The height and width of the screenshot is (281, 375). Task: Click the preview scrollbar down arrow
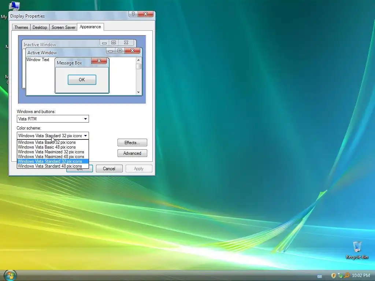click(x=138, y=92)
